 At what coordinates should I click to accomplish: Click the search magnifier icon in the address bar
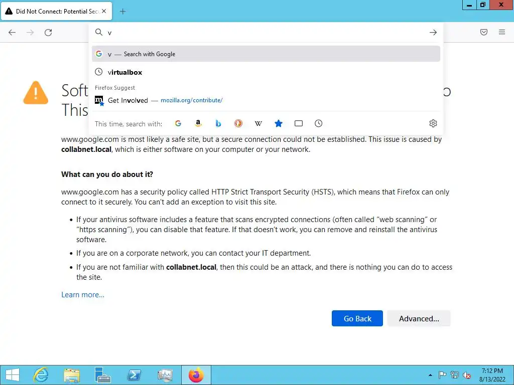click(99, 32)
